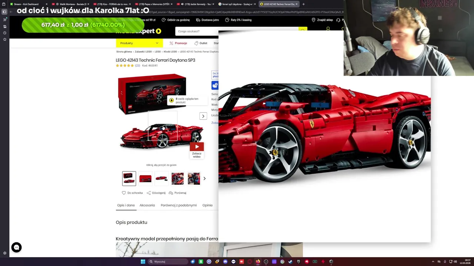
Task: Open OBS Studio from the taskbar
Action: coord(266,262)
